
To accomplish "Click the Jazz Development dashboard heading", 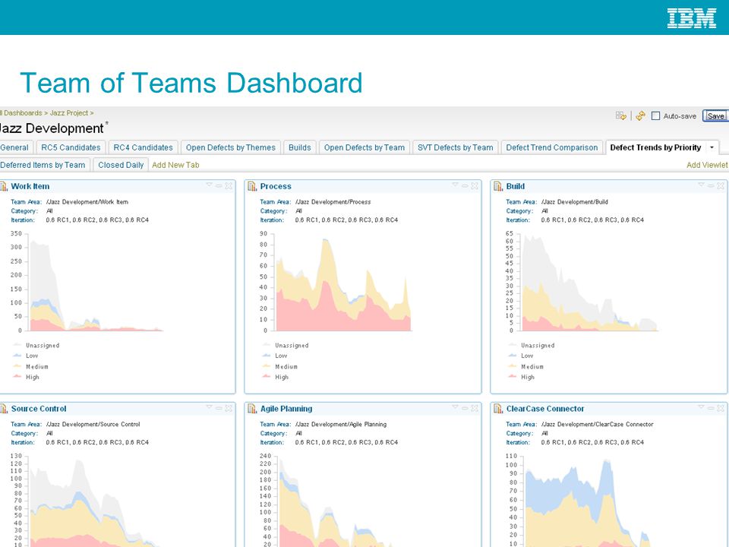I will [x=52, y=128].
